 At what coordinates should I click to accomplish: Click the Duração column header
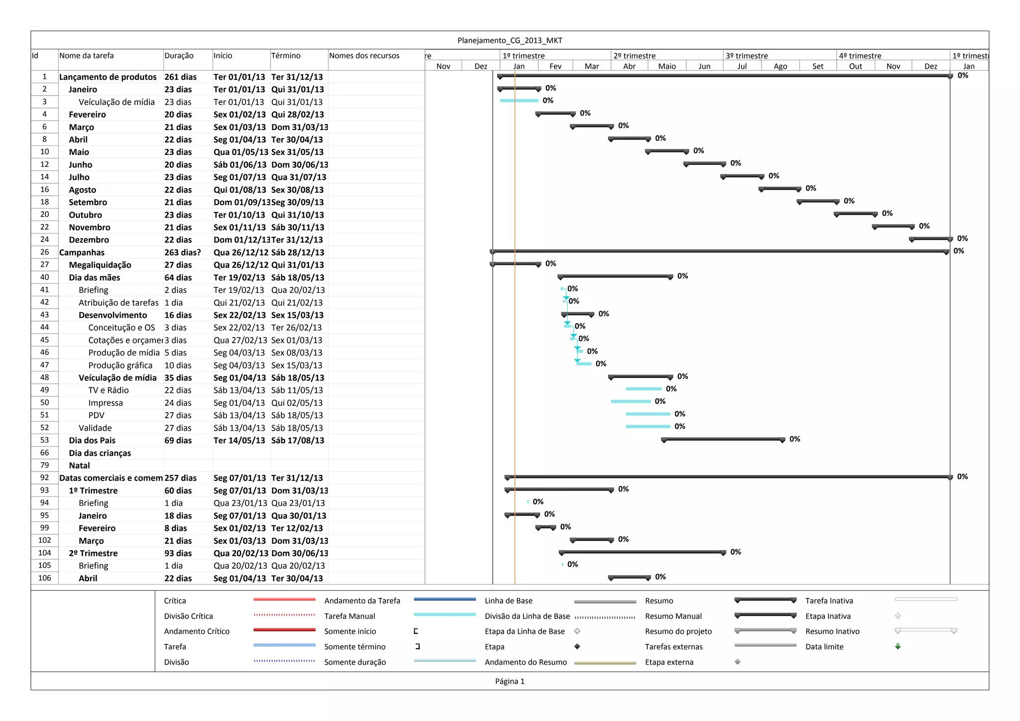179,56
